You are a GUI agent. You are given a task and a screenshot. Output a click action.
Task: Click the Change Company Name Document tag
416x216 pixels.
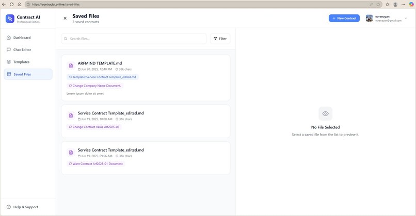click(95, 86)
